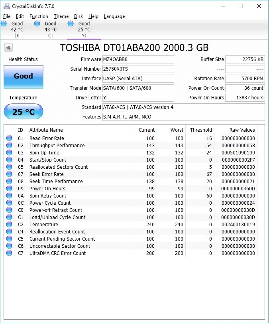Click the Power On Count field 36 count
The width and height of the screenshot is (269, 324).
pyautogui.click(x=245, y=88)
